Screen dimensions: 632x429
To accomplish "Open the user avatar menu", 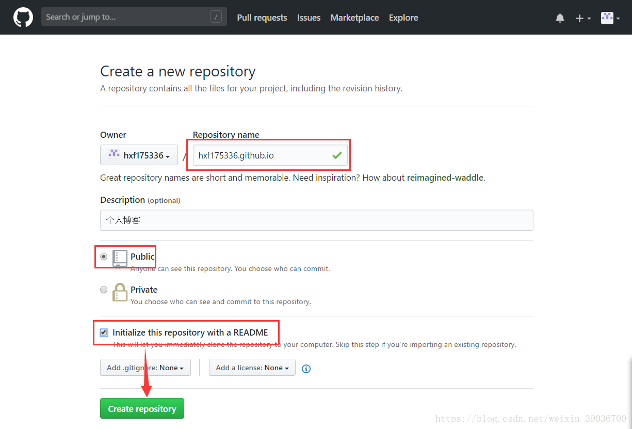I will [610, 18].
